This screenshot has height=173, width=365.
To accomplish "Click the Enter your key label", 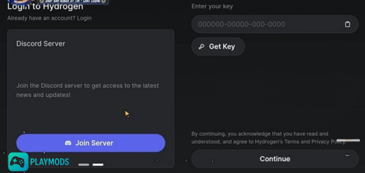I will pos(212,6).
